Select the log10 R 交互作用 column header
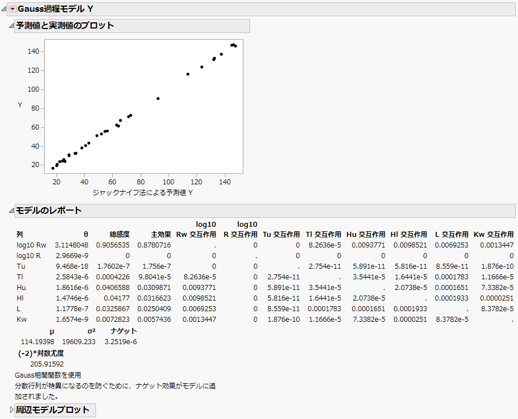 coord(241,230)
